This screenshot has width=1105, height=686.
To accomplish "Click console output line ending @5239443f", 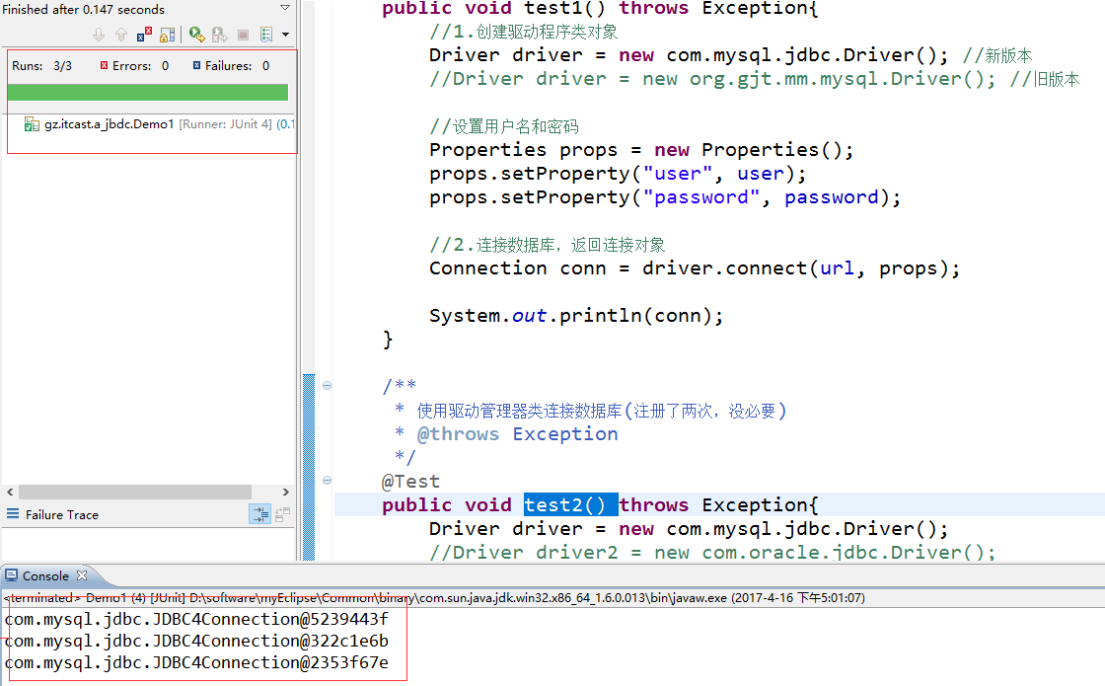I will pos(196,619).
